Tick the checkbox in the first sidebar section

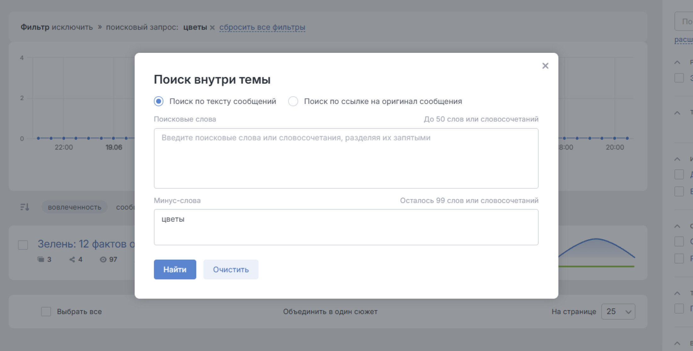[x=679, y=78]
